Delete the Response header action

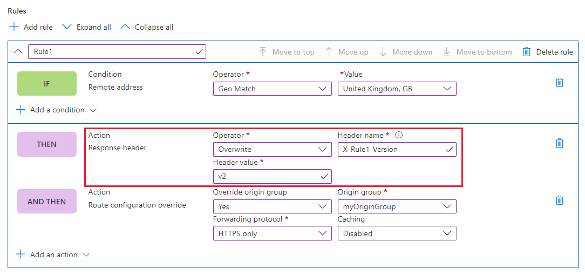pos(559,143)
